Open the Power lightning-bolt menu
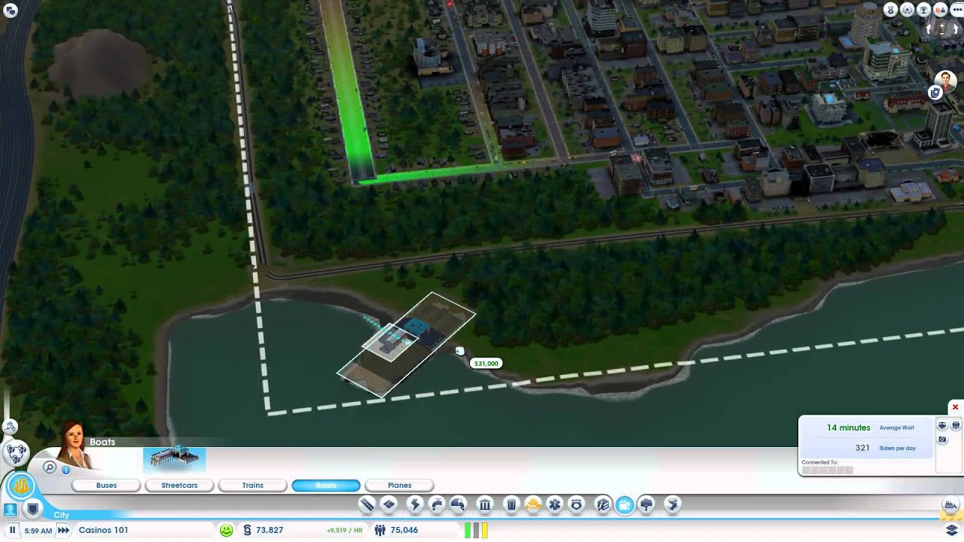This screenshot has height=542, width=964. (x=415, y=504)
